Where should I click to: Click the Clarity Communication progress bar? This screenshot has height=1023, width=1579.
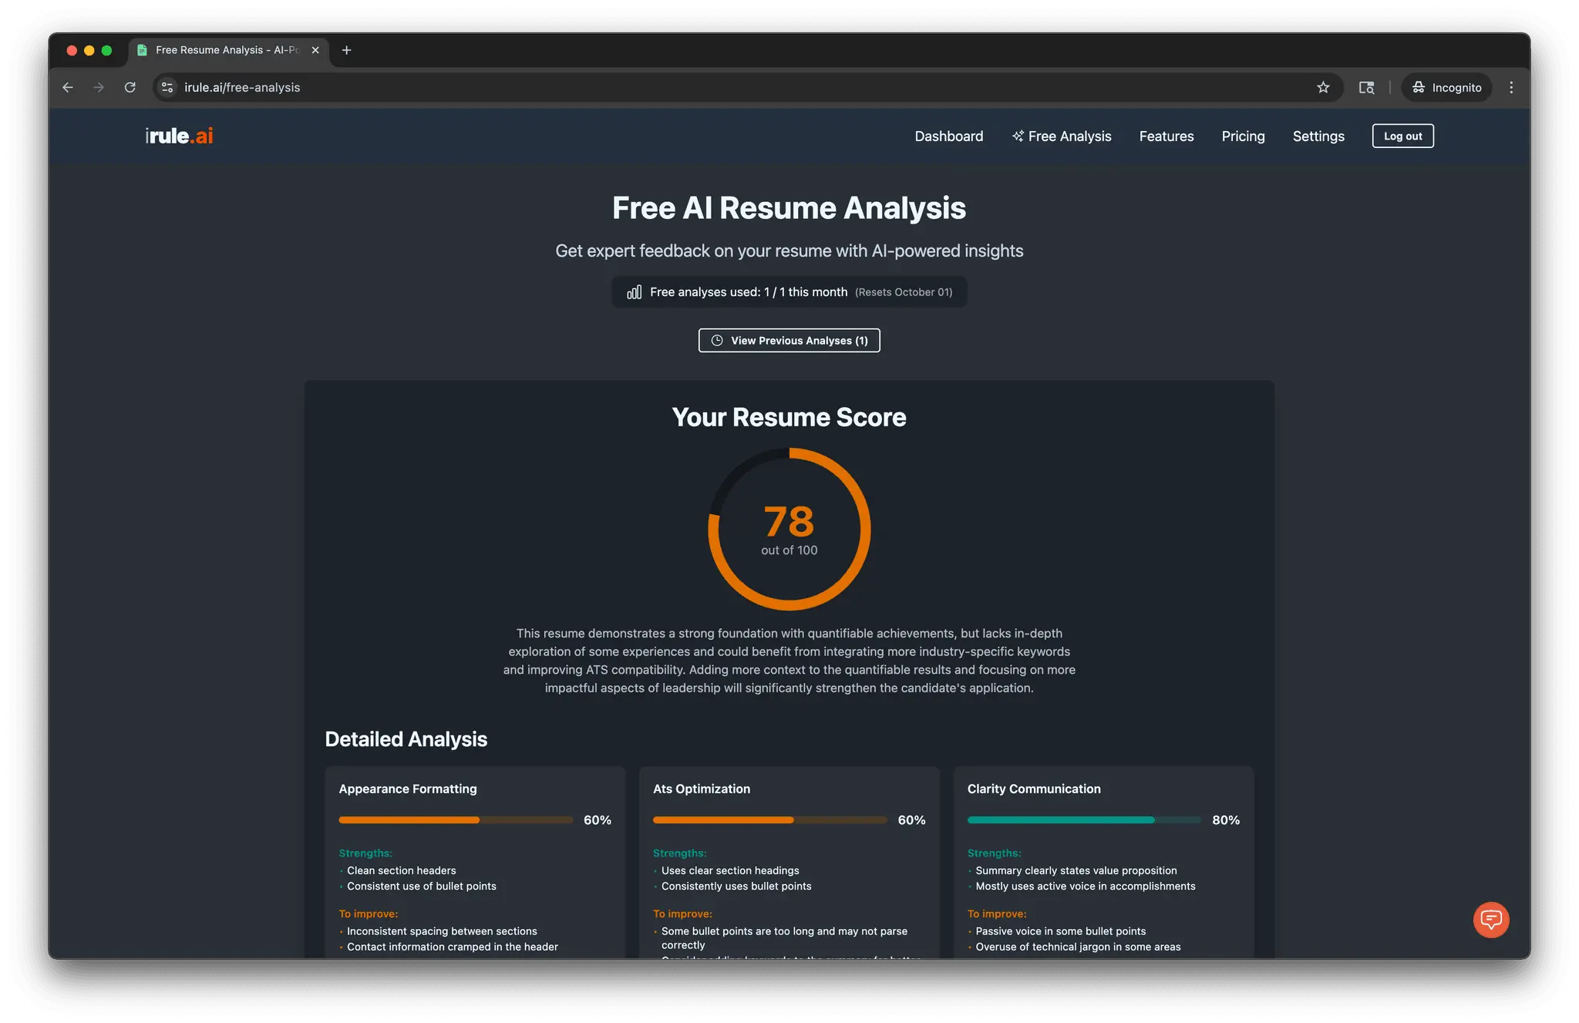[x=1084, y=820]
